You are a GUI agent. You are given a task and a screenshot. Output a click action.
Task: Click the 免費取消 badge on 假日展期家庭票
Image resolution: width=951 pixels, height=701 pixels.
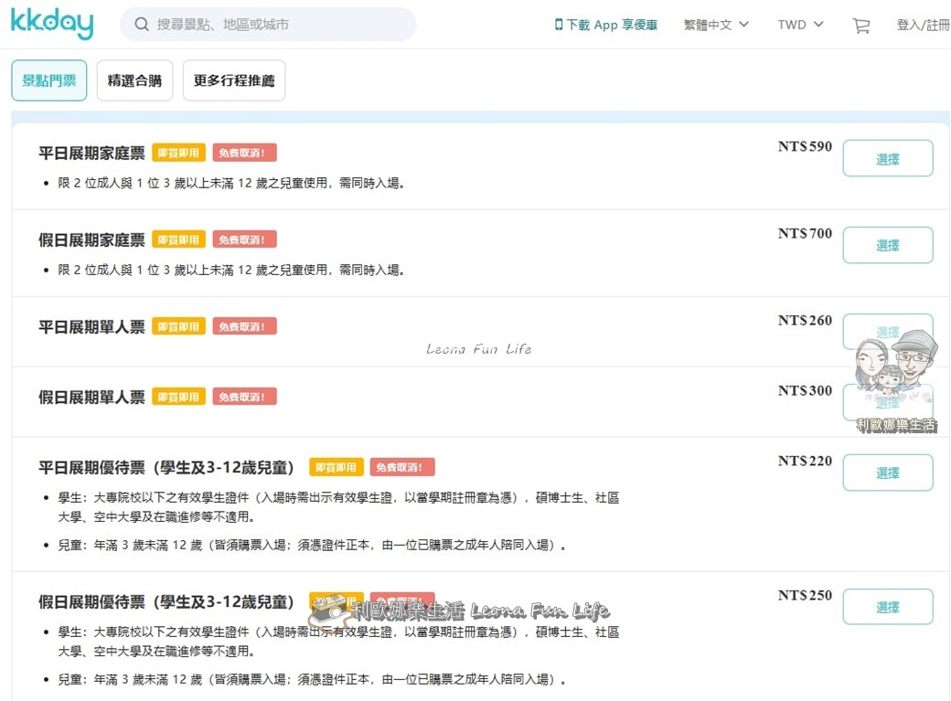(244, 239)
